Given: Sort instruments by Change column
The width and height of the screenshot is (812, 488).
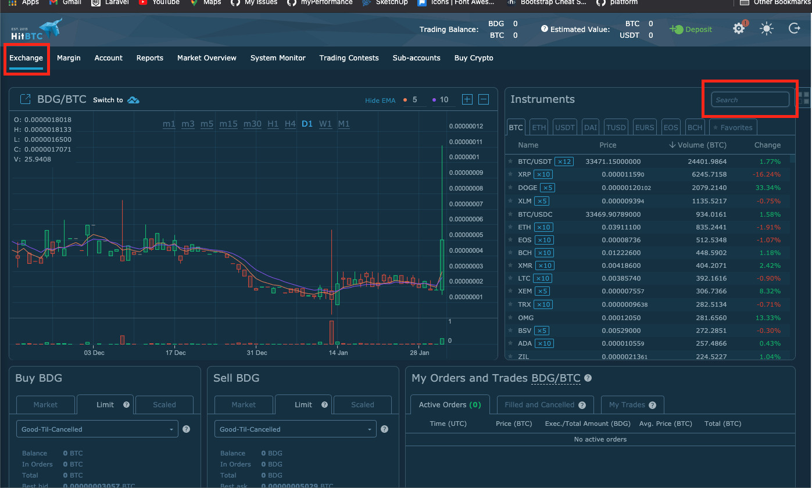Looking at the screenshot, I should pos(767,145).
